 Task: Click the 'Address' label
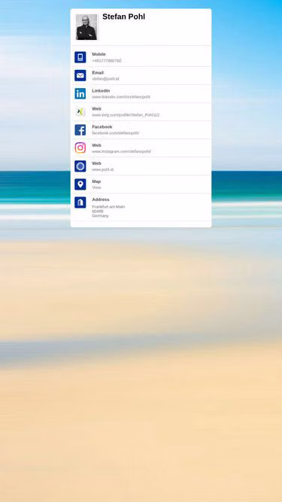click(101, 199)
